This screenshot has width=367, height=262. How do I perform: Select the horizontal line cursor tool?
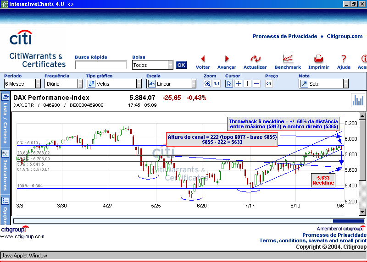pos(257,84)
